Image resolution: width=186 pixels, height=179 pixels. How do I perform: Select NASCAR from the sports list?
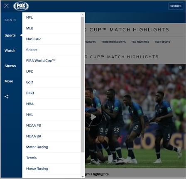(x=53, y=39)
